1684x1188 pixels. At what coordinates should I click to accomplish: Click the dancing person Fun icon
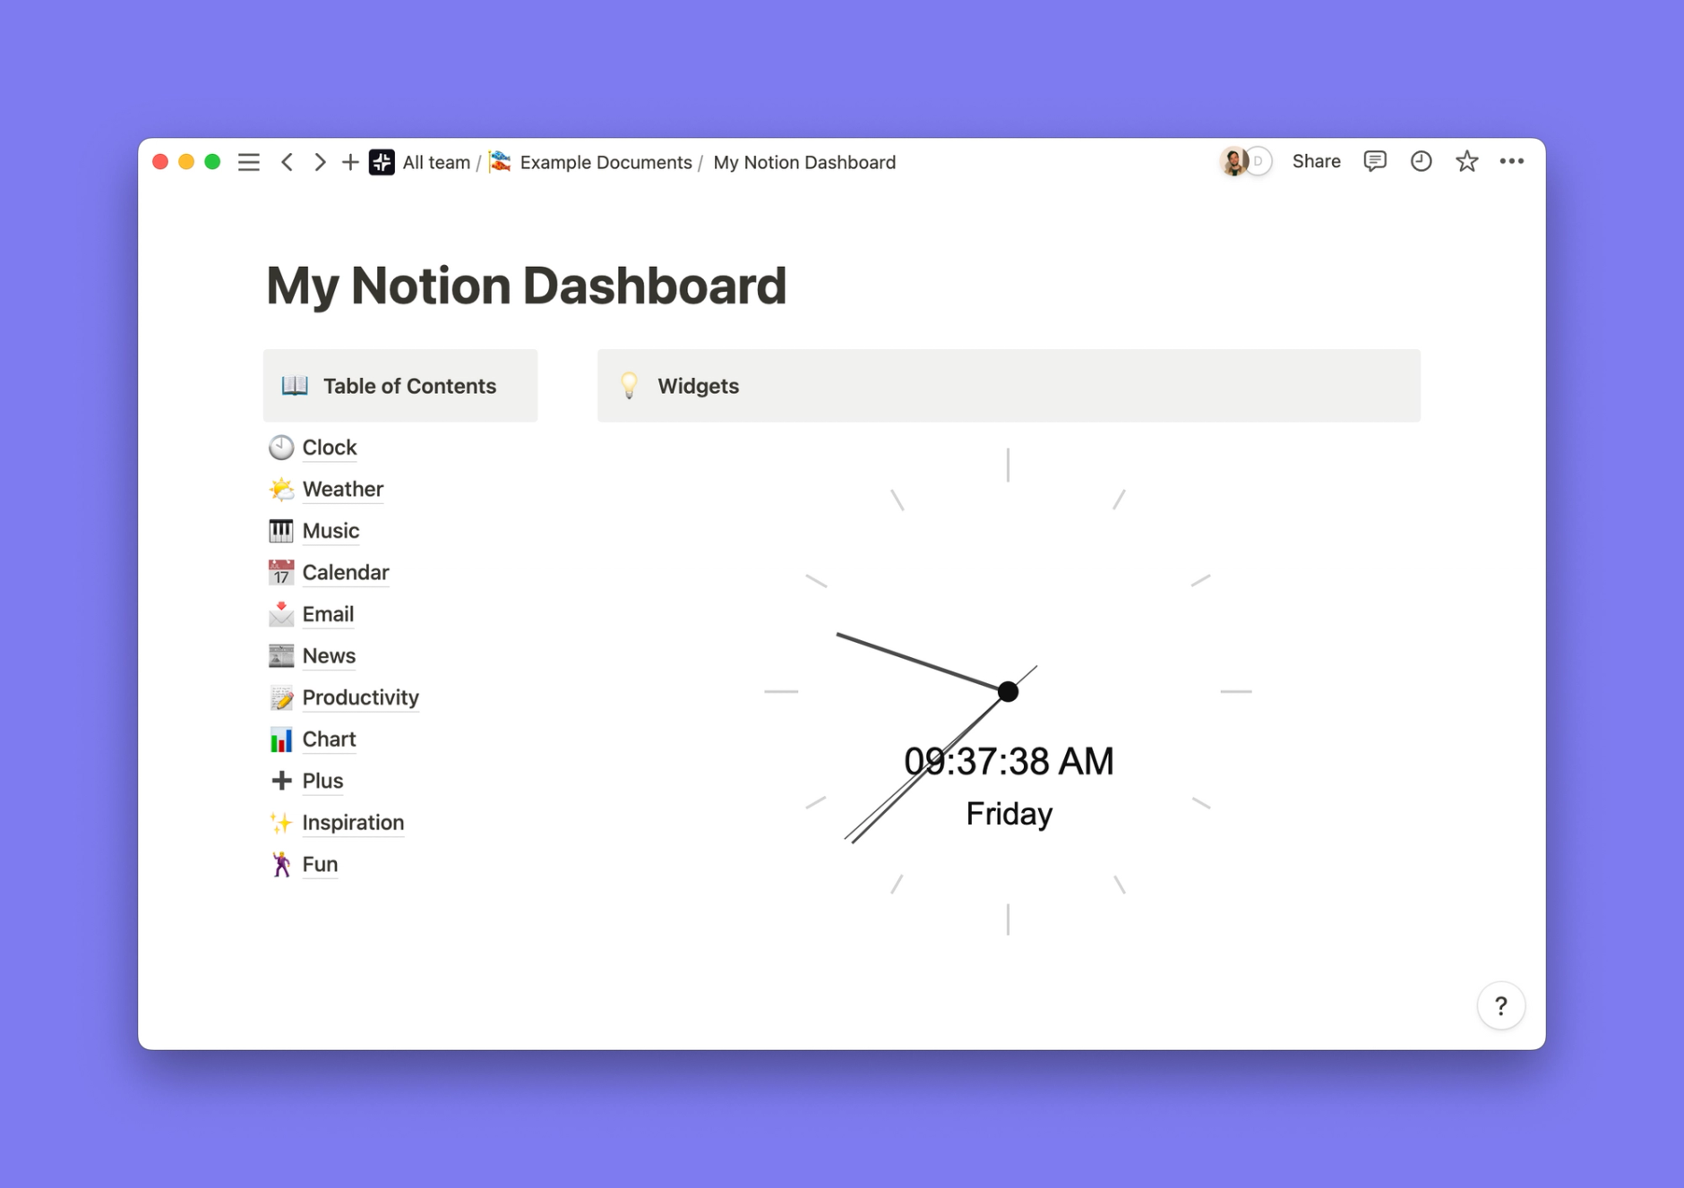tap(281, 864)
